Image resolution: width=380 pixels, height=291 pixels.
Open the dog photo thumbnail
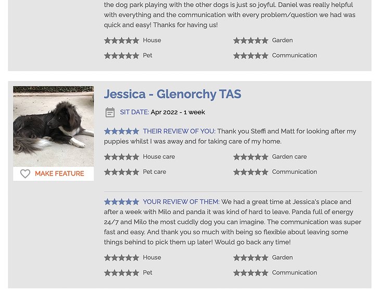[x=53, y=126]
